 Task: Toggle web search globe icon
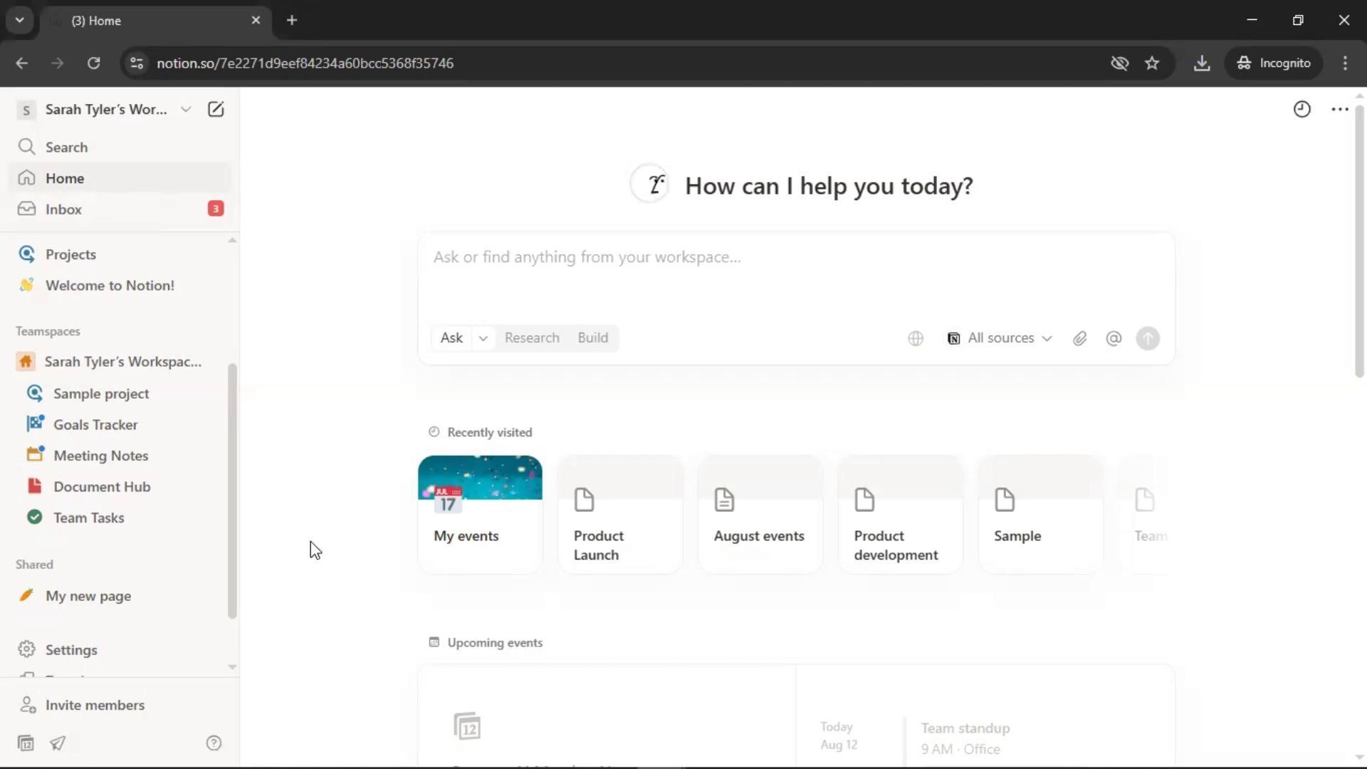point(916,339)
